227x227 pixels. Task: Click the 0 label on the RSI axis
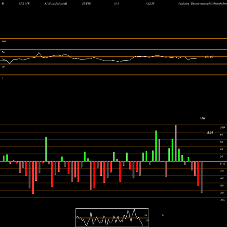click(x=2, y=78)
